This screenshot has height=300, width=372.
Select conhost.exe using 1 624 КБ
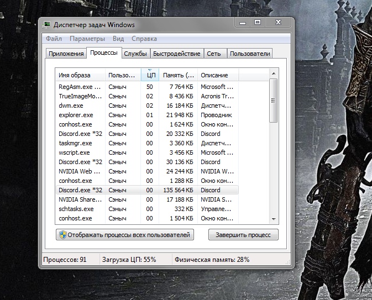tap(147, 124)
